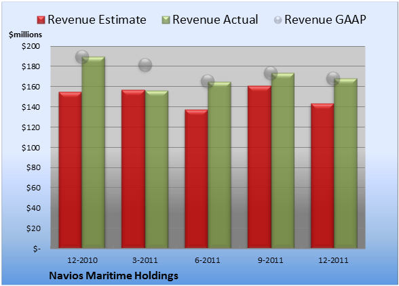399x286 pixels.
Task: Click the 'Navios Maritime Holdings' chart title
Action: (113, 276)
